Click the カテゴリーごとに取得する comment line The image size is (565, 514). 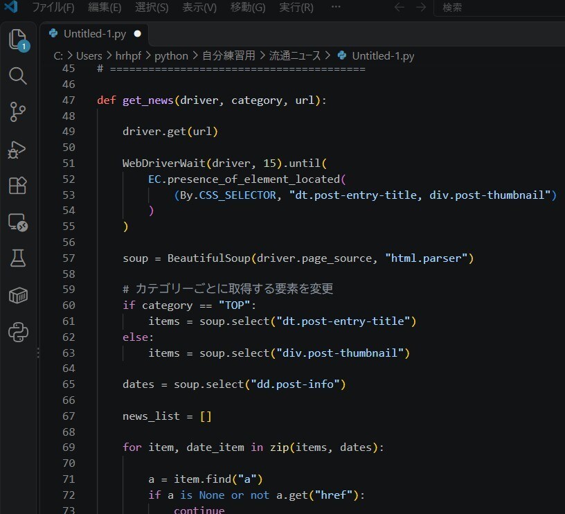coord(228,289)
